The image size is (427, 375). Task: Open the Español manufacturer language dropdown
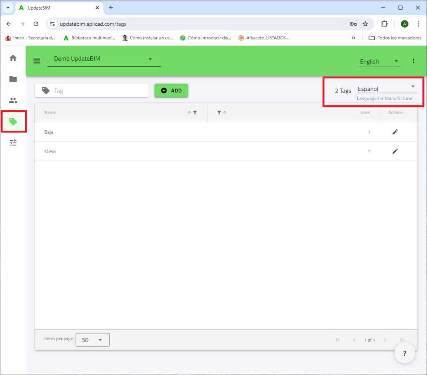tap(387, 89)
